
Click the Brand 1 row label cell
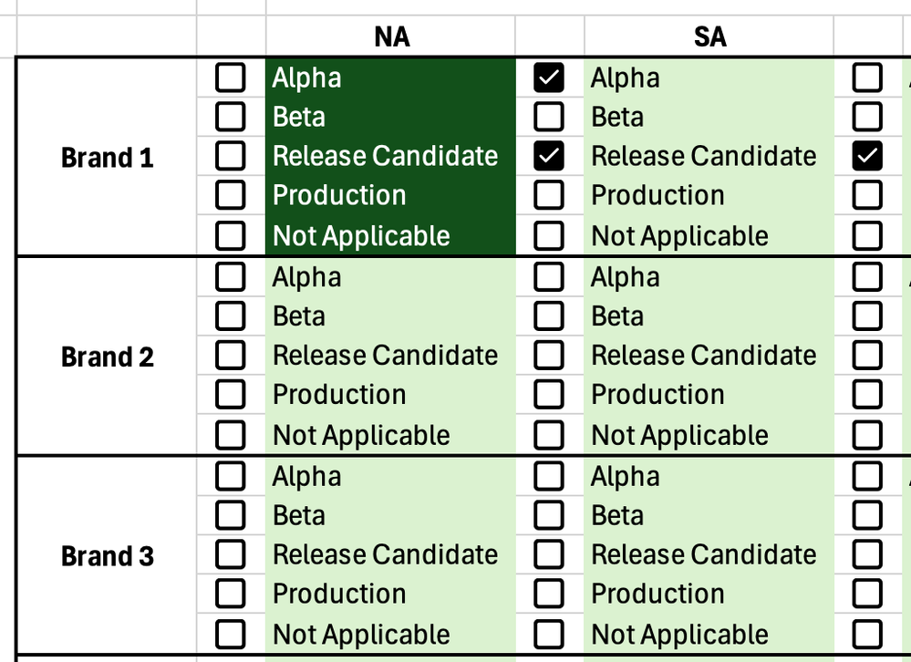click(x=107, y=158)
